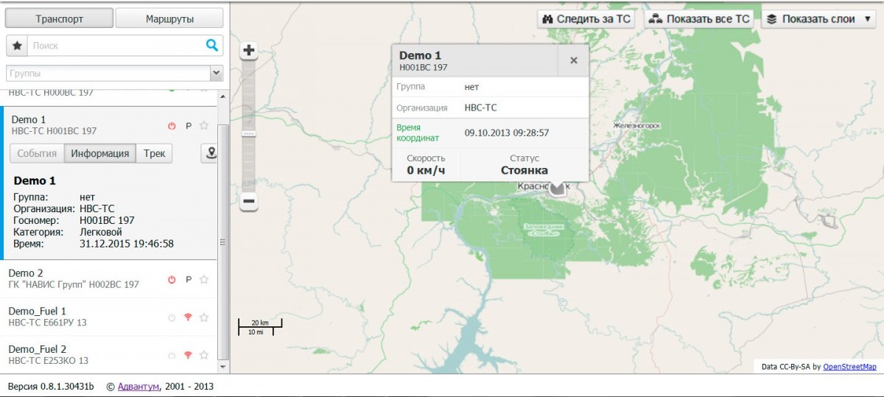Expand the Показать слои dropdown
The width and height of the screenshot is (884, 397).
click(x=818, y=19)
